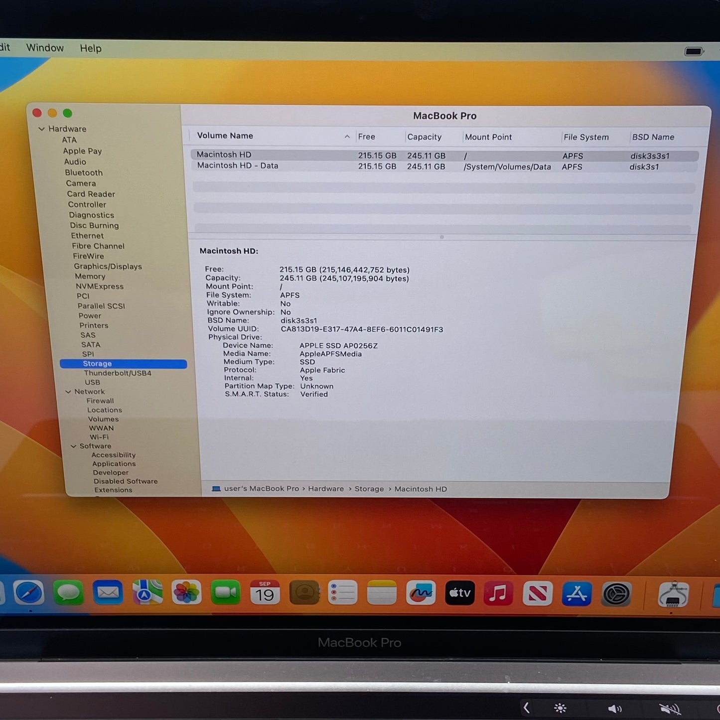Tap Touch Bar collapse chevron

[526, 708]
